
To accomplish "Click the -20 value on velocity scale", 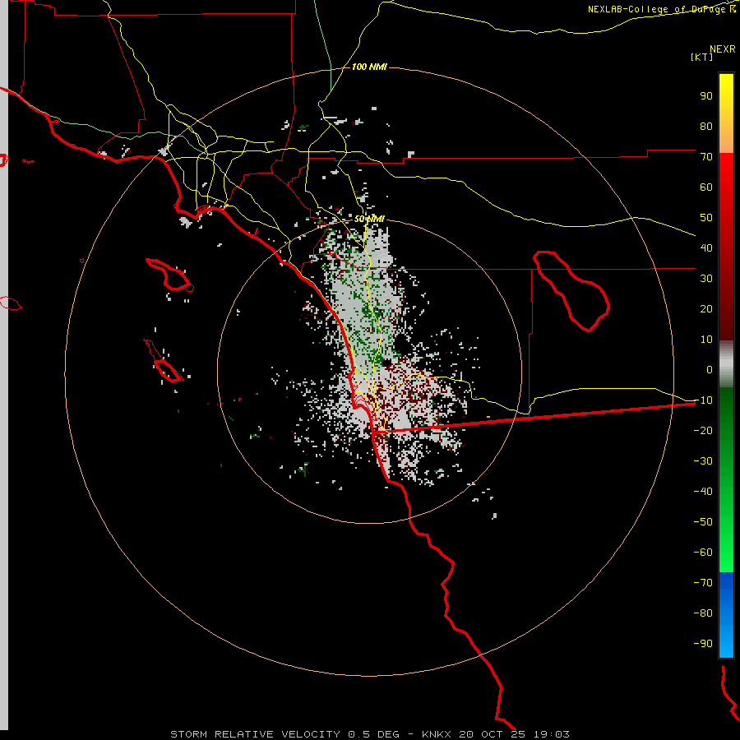I will [703, 431].
